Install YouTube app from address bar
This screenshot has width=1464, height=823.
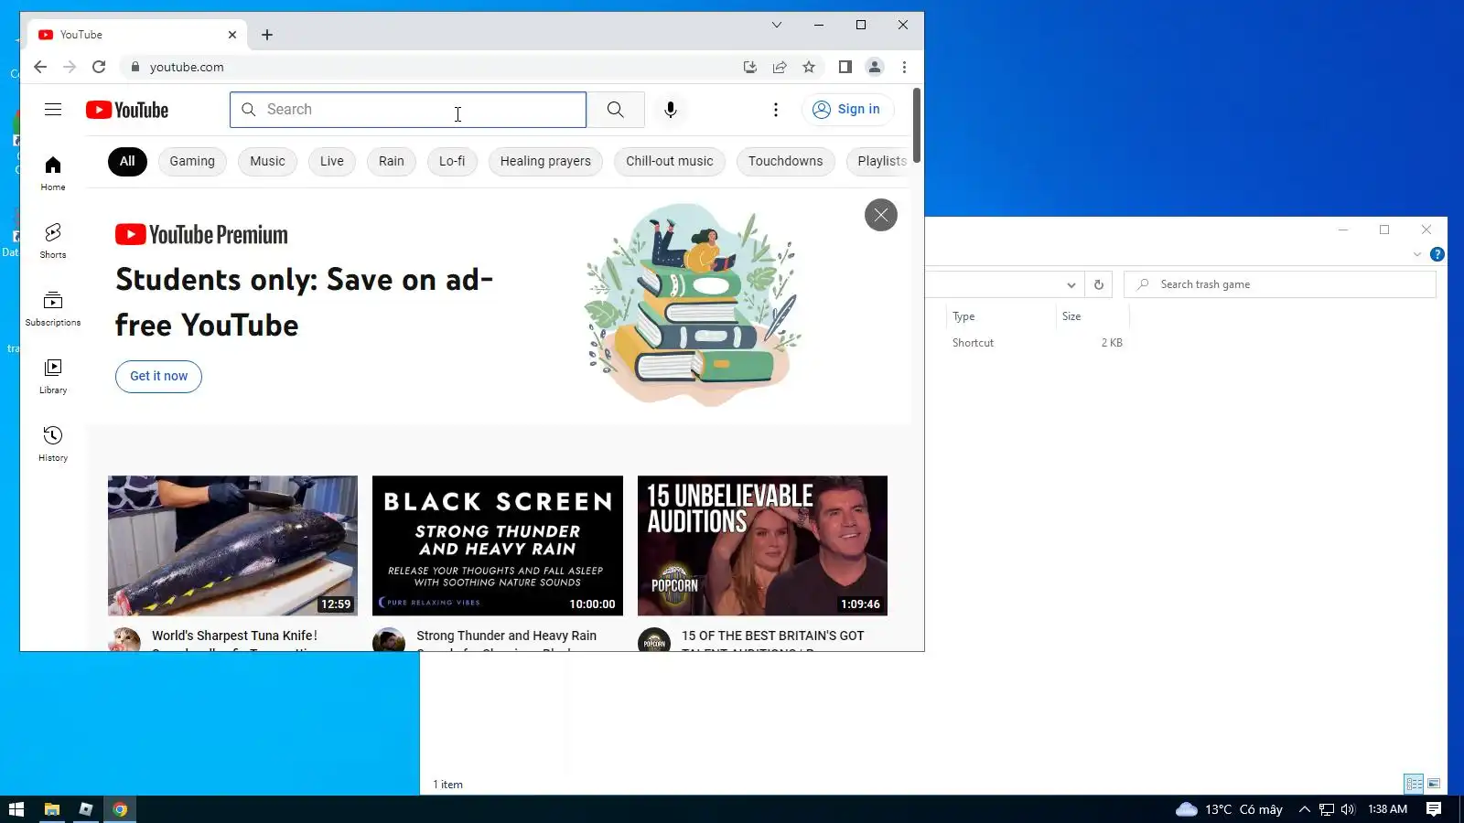[x=750, y=67]
